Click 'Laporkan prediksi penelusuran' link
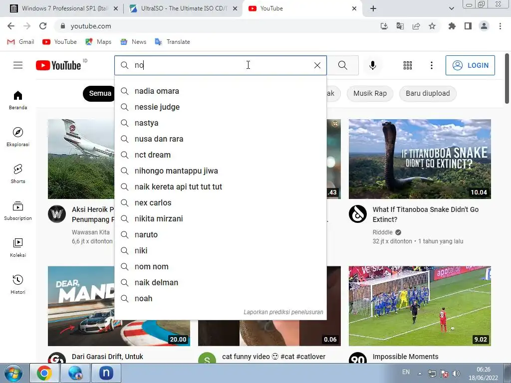The width and height of the screenshot is (511, 383). point(283,312)
